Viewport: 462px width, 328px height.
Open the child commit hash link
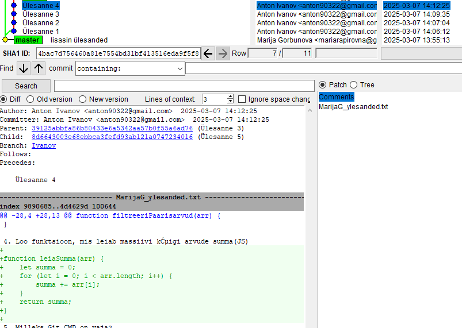point(112,137)
